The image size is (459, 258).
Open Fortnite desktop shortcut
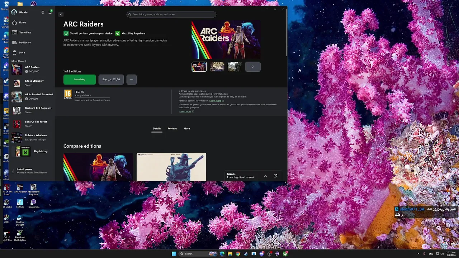[x=20, y=204]
